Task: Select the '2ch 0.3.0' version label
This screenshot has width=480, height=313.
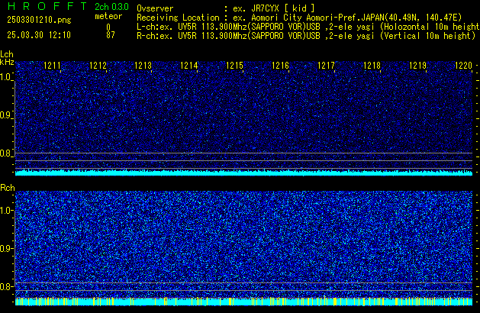Action: [111, 7]
